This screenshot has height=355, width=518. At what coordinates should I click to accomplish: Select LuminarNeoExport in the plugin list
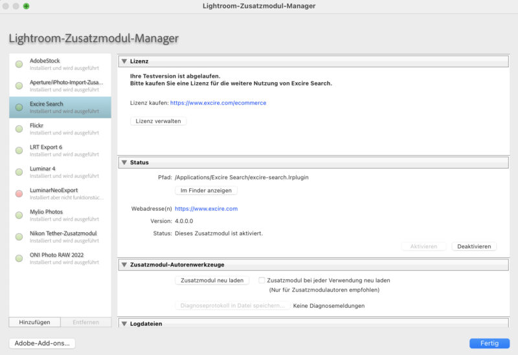tap(60, 193)
